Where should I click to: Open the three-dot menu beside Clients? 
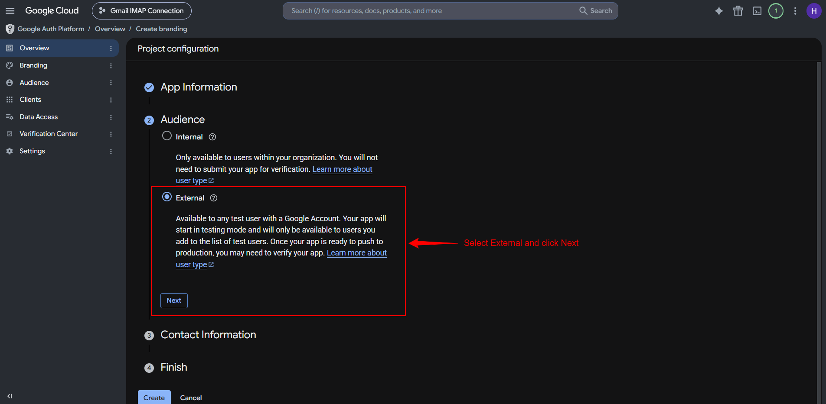point(111,100)
